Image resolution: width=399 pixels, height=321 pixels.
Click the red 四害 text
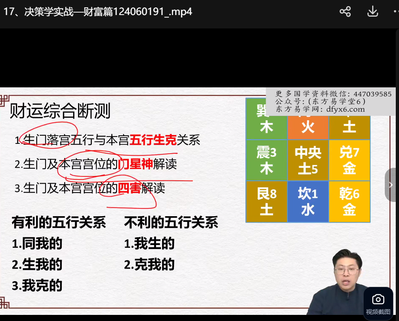pos(129,188)
